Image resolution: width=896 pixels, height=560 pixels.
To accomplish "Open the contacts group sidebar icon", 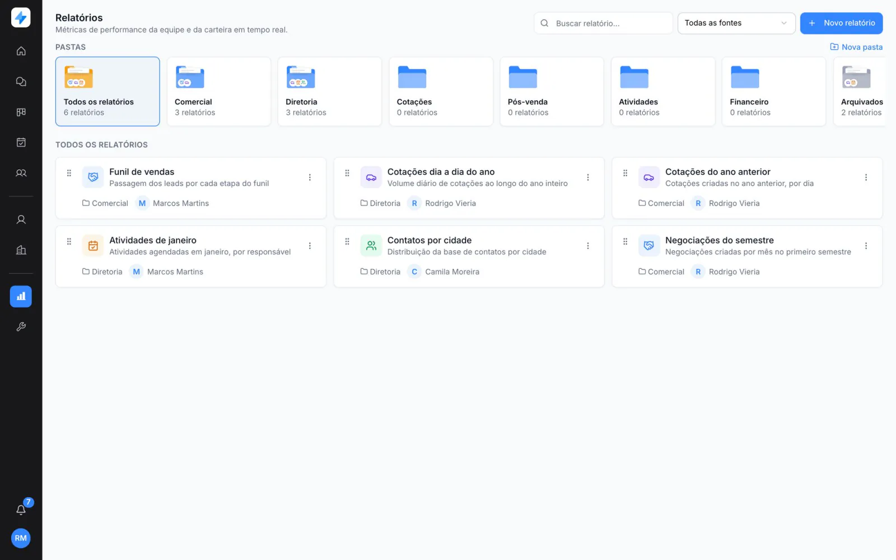I will [x=21, y=173].
